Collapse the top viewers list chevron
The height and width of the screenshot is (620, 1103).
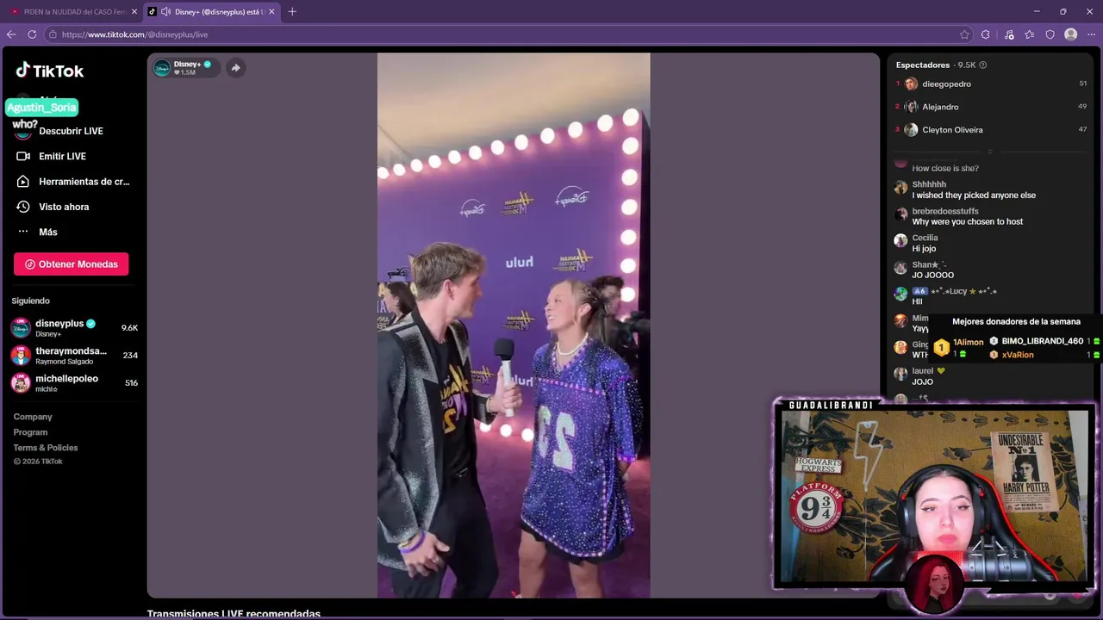tap(989, 152)
